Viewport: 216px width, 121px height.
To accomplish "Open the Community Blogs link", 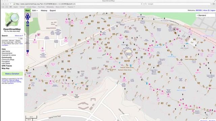I will 8,60.
